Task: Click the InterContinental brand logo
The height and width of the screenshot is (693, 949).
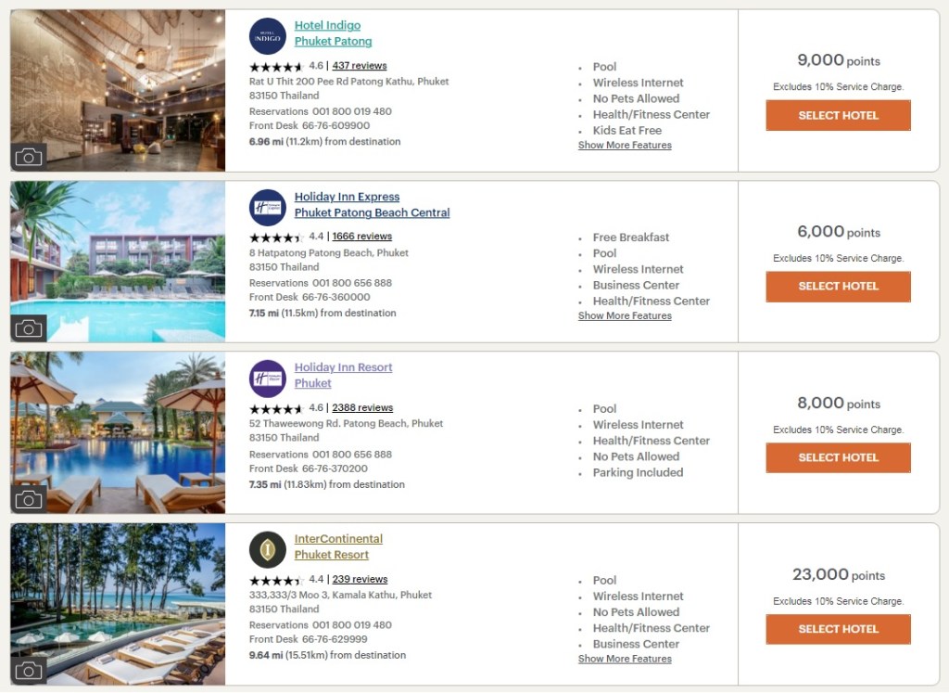Action: pyautogui.click(x=268, y=550)
